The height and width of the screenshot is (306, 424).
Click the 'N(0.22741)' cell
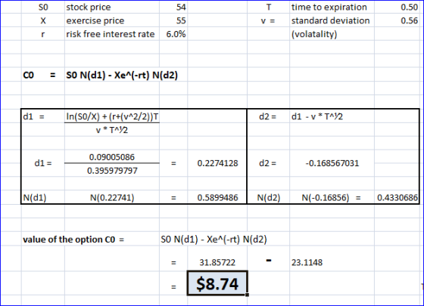pyautogui.click(x=112, y=198)
